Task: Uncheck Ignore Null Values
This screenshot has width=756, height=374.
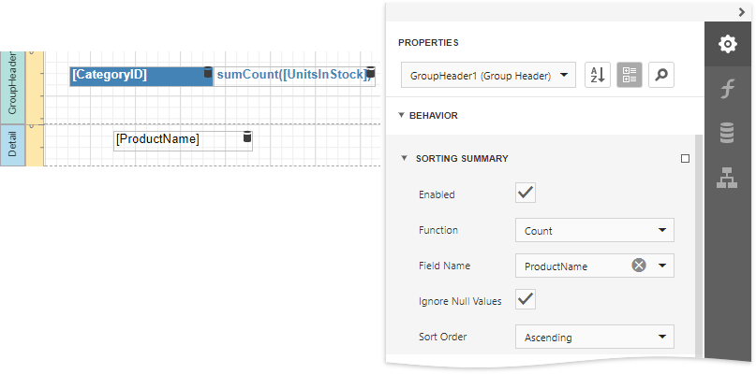Action: coord(526,300)
